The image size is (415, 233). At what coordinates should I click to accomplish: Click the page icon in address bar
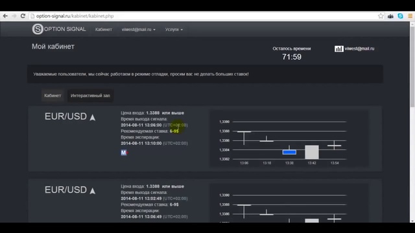click(32, 16)
